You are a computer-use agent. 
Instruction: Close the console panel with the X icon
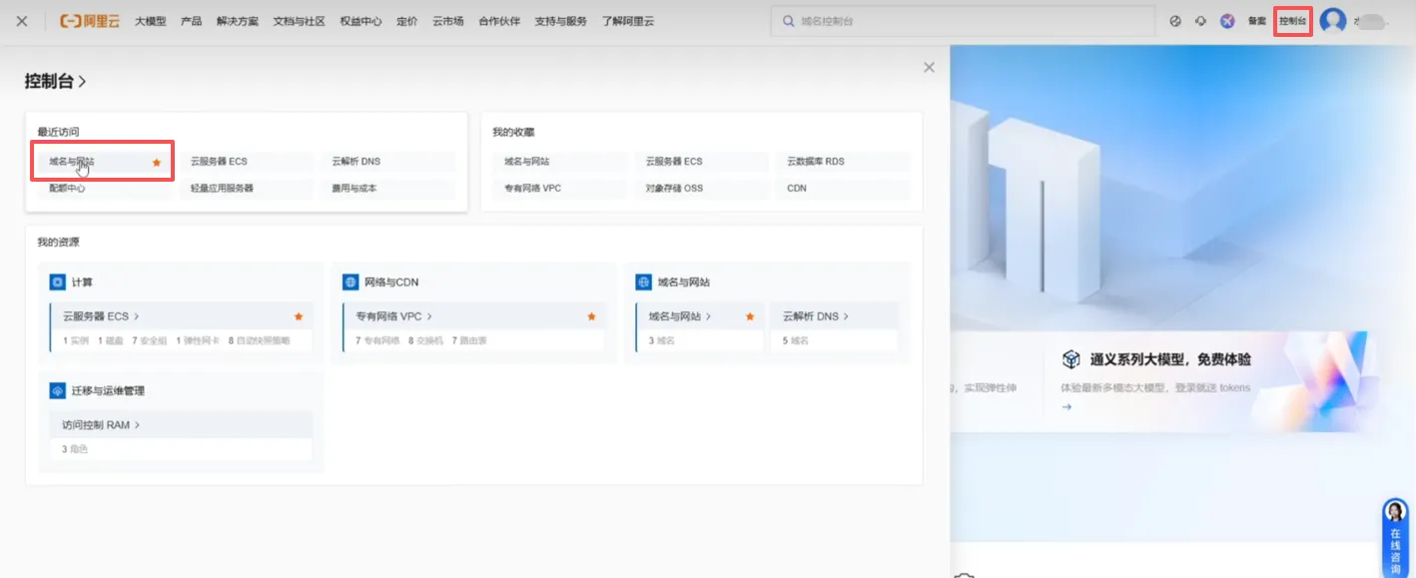929,67
